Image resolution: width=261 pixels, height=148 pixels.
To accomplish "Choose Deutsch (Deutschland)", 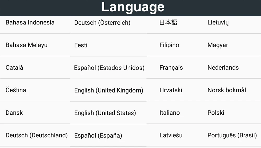I will tap(37, 135).
